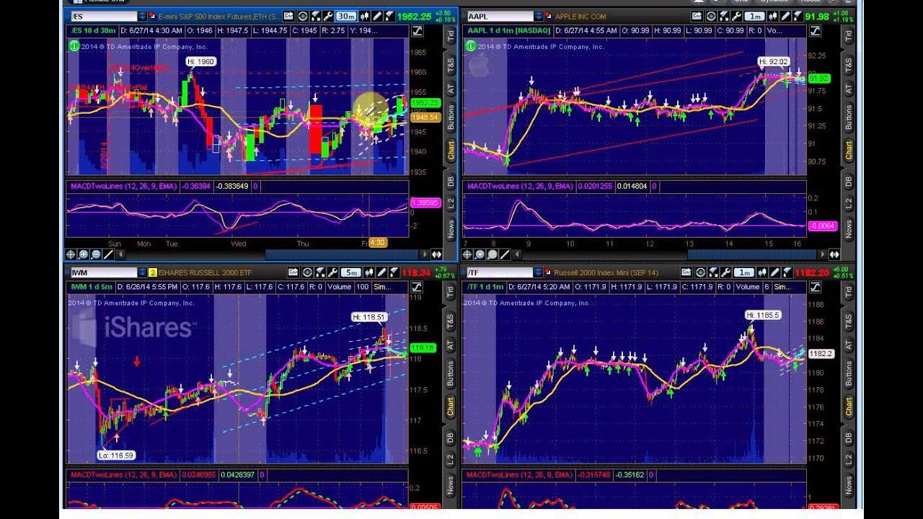This screenshot has height=519, width=923.
Task: Select line drawing tool under /ES chart
Action: (x=109, y=254)
